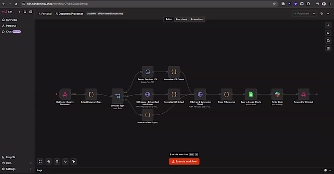Expand the Logs panel with chevron
Viewport: 334px width, 174px height.
[330, 170]
